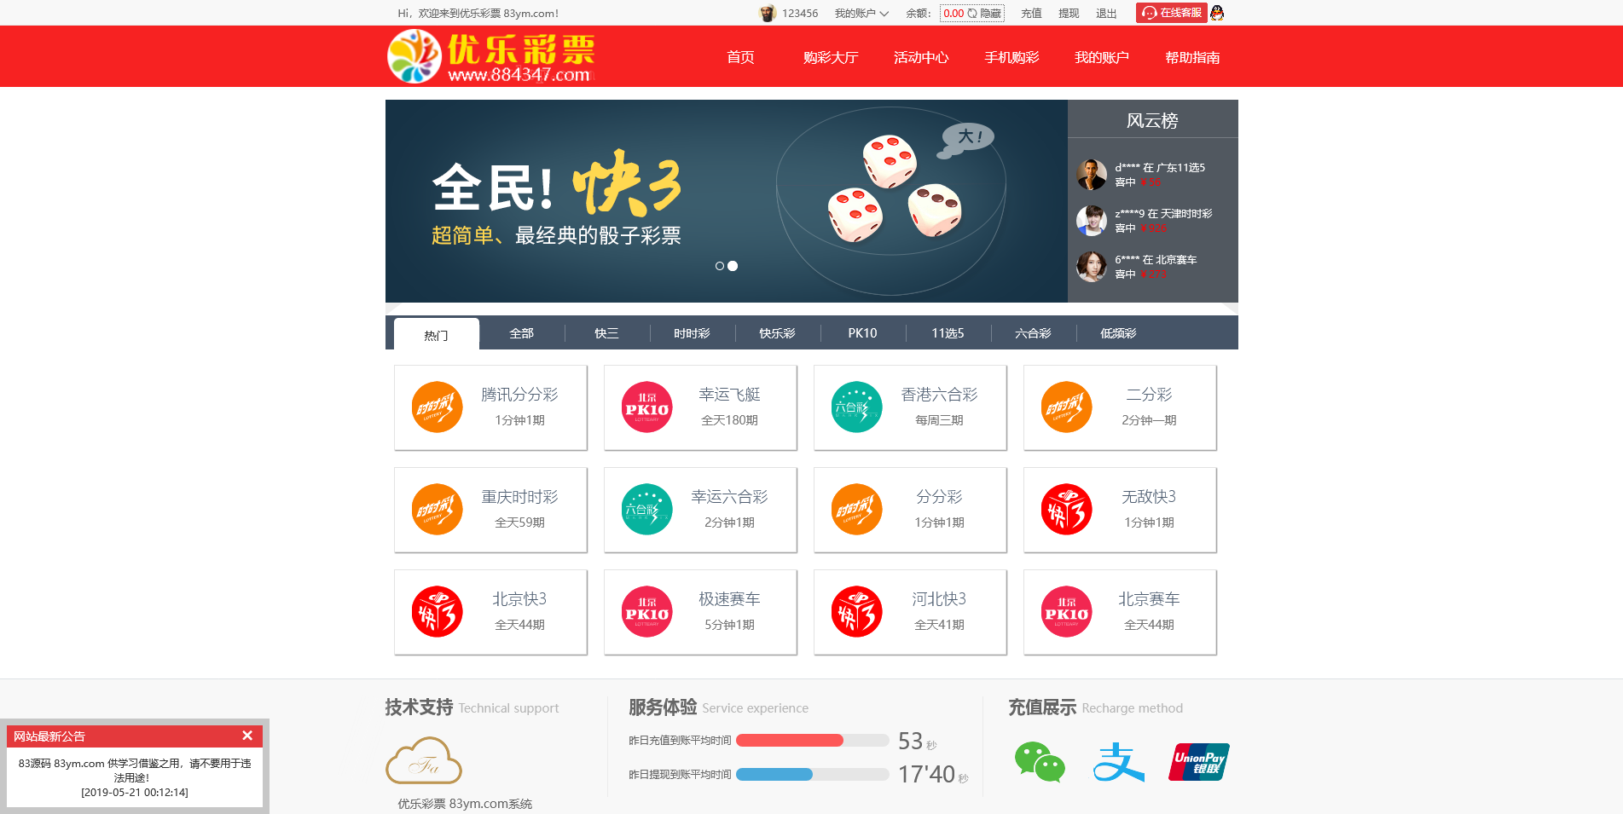Screen dimensions: 1623x814
Task: Switch to the 热门 tab
Action: click(x=436, y=335)
